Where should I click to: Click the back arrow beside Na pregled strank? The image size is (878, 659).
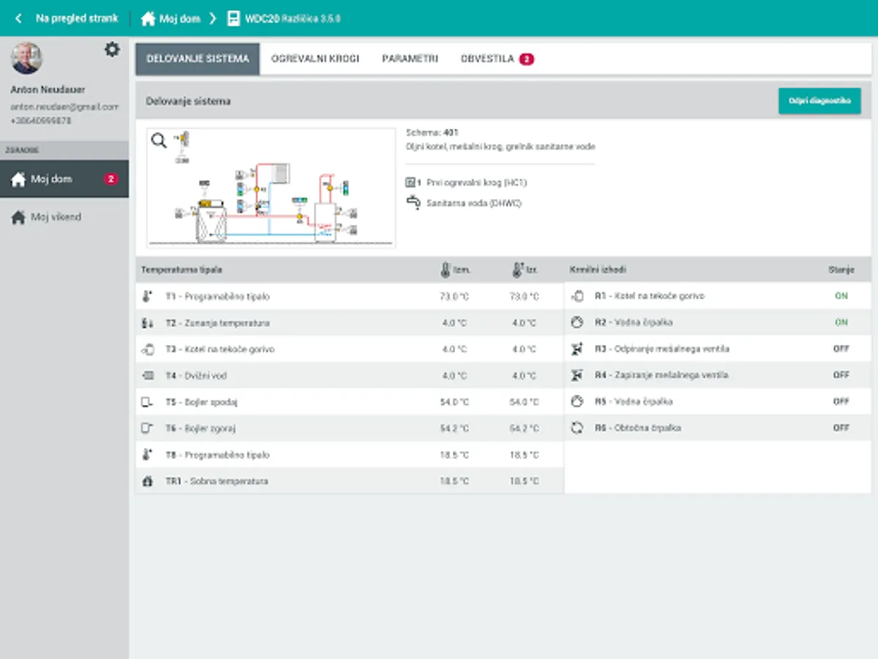18,18
